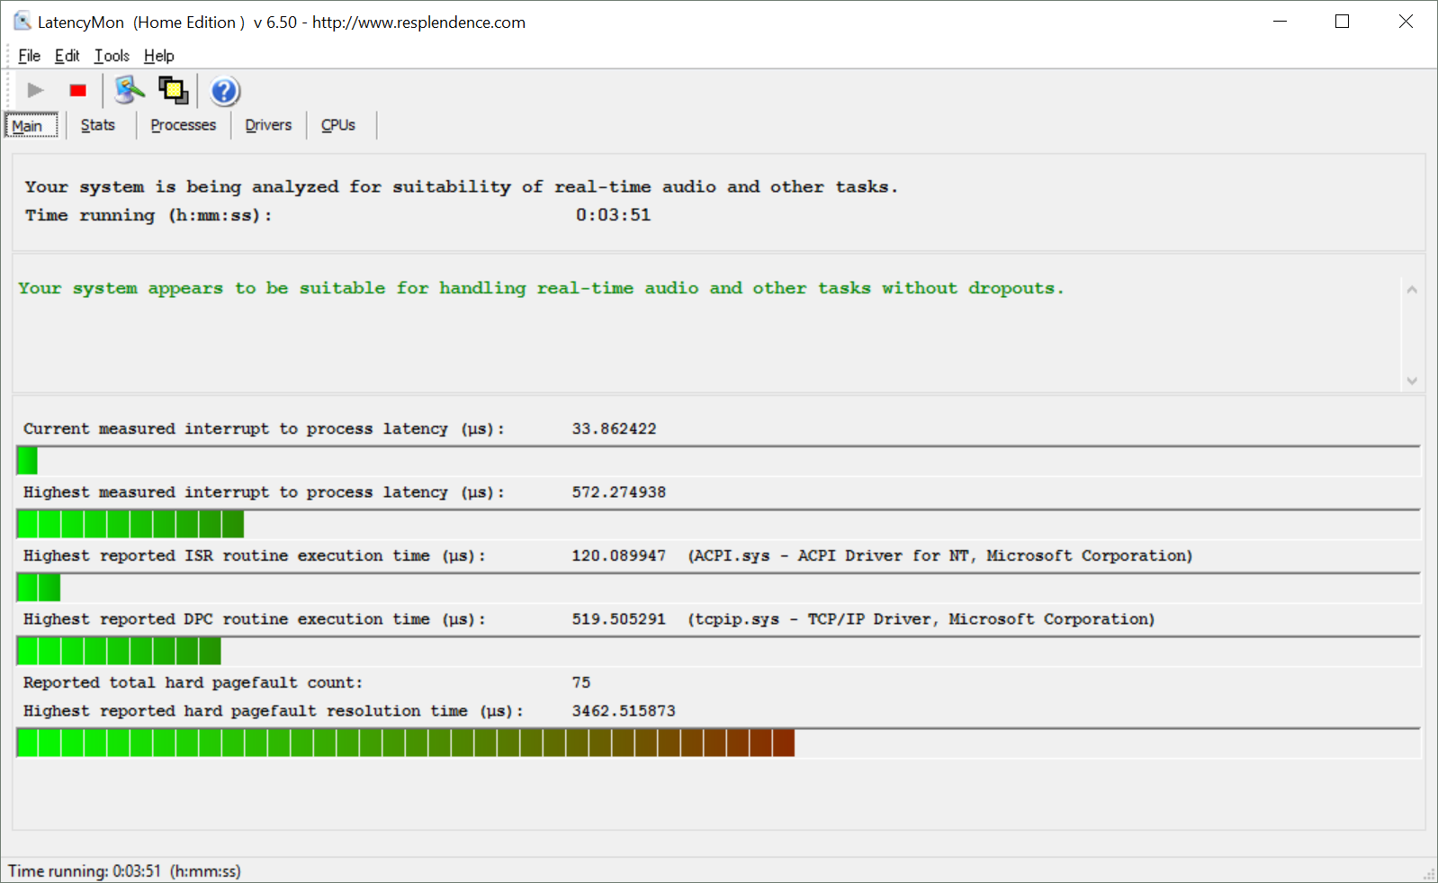Image resolution: width=1438 pixels, height=883 pixels.
Task: Open help via the blue question mark icon
Action: point(225,91)
